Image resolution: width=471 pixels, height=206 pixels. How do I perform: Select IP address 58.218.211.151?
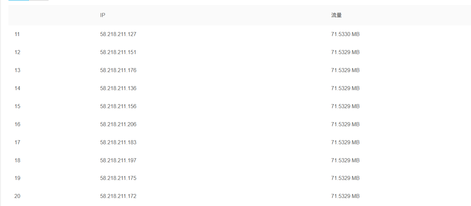click(118, 52)
